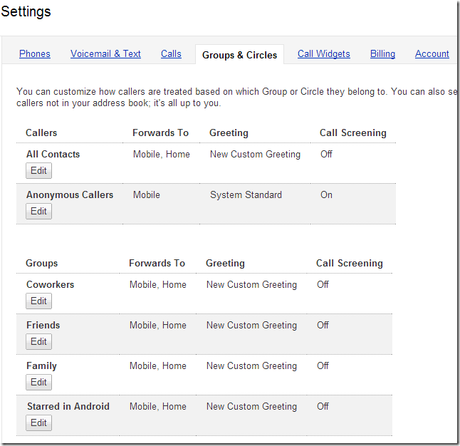
Task: Select the Groups & Circles tab
Action: pos(239,55)
